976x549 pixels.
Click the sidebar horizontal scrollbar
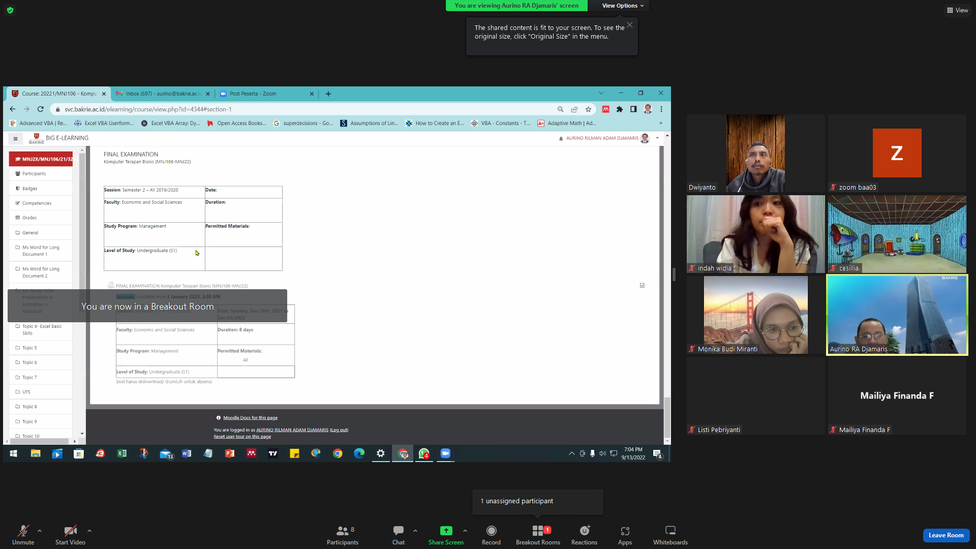[x=40, y=441]
